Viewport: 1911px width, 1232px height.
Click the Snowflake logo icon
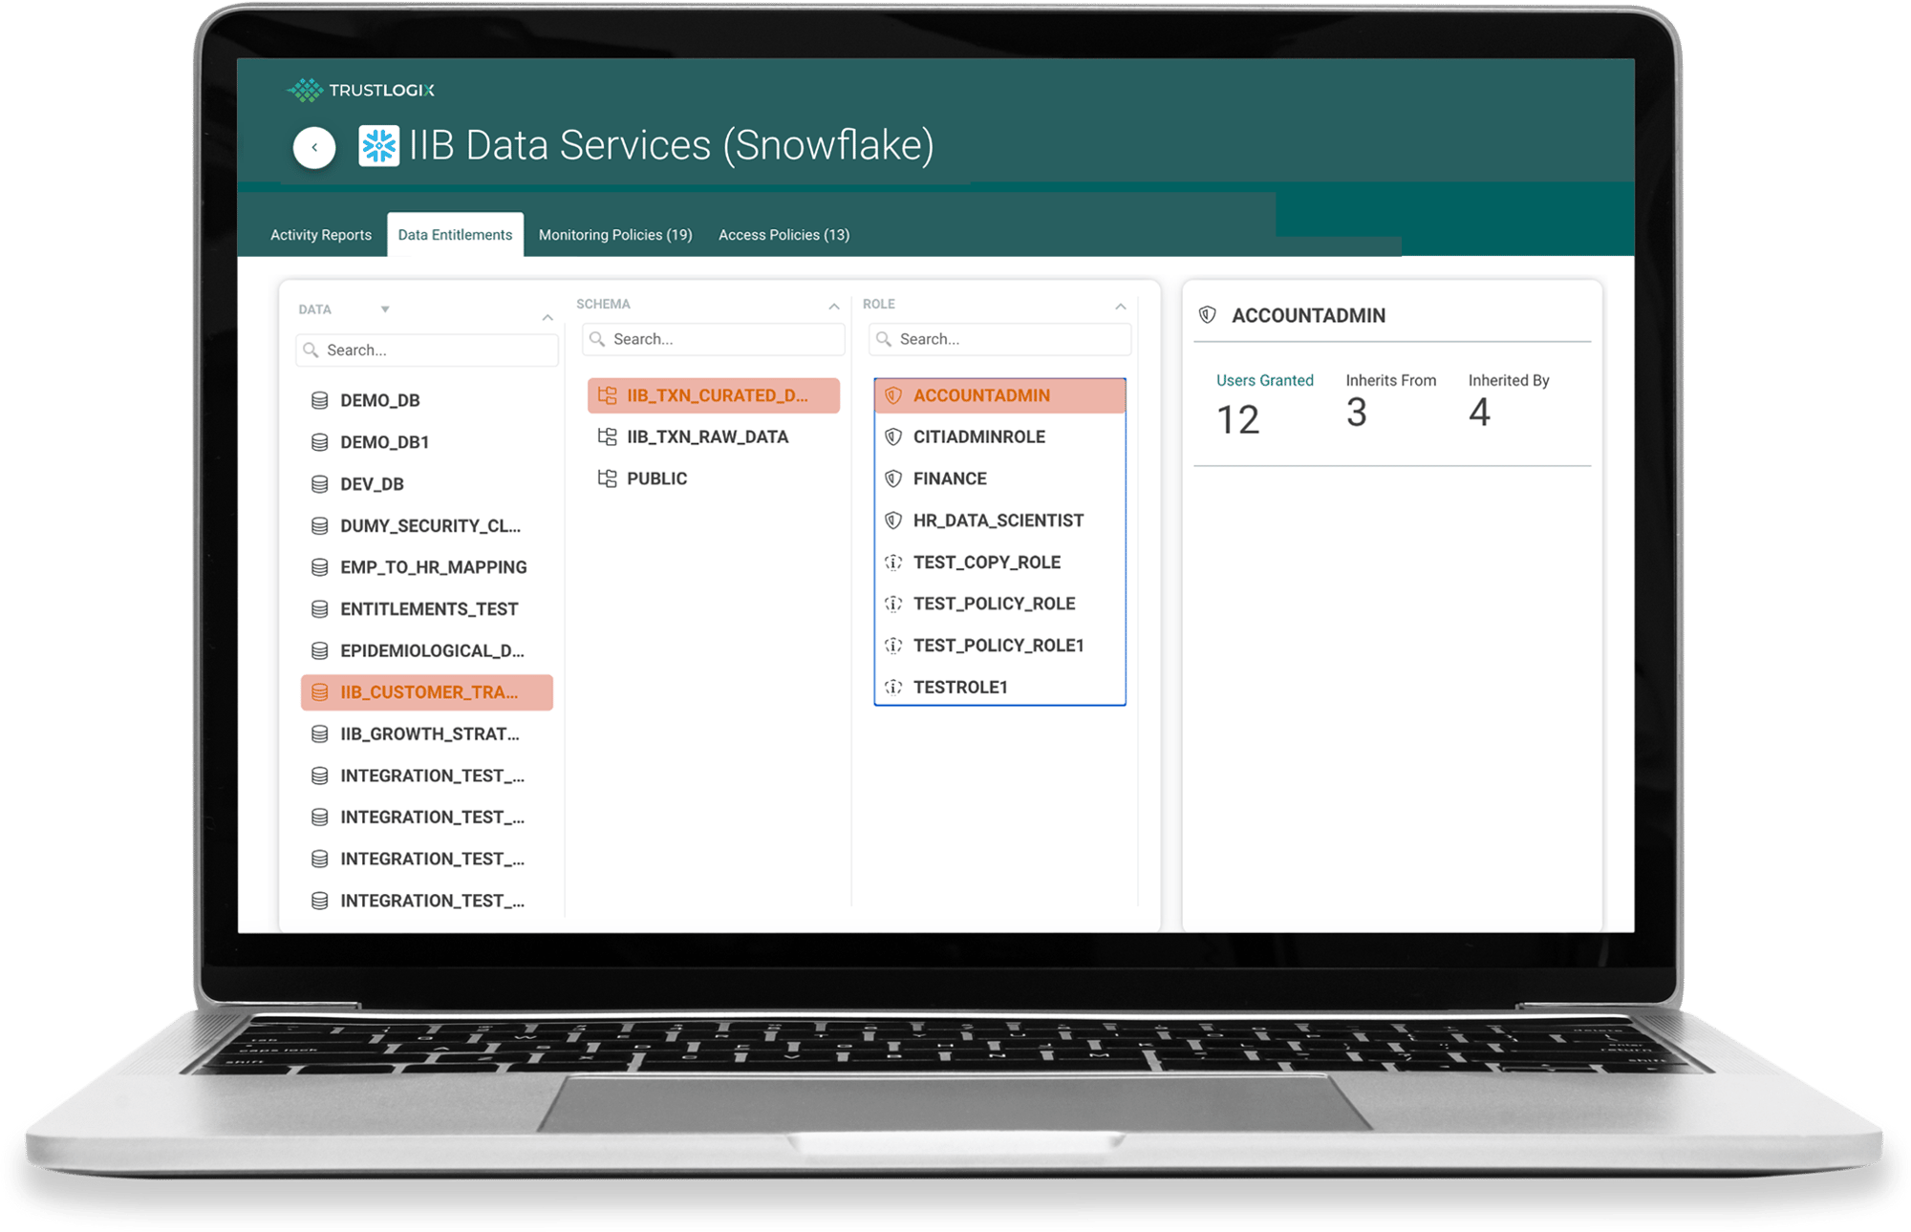pyautogui.click(x=378, y=146)
